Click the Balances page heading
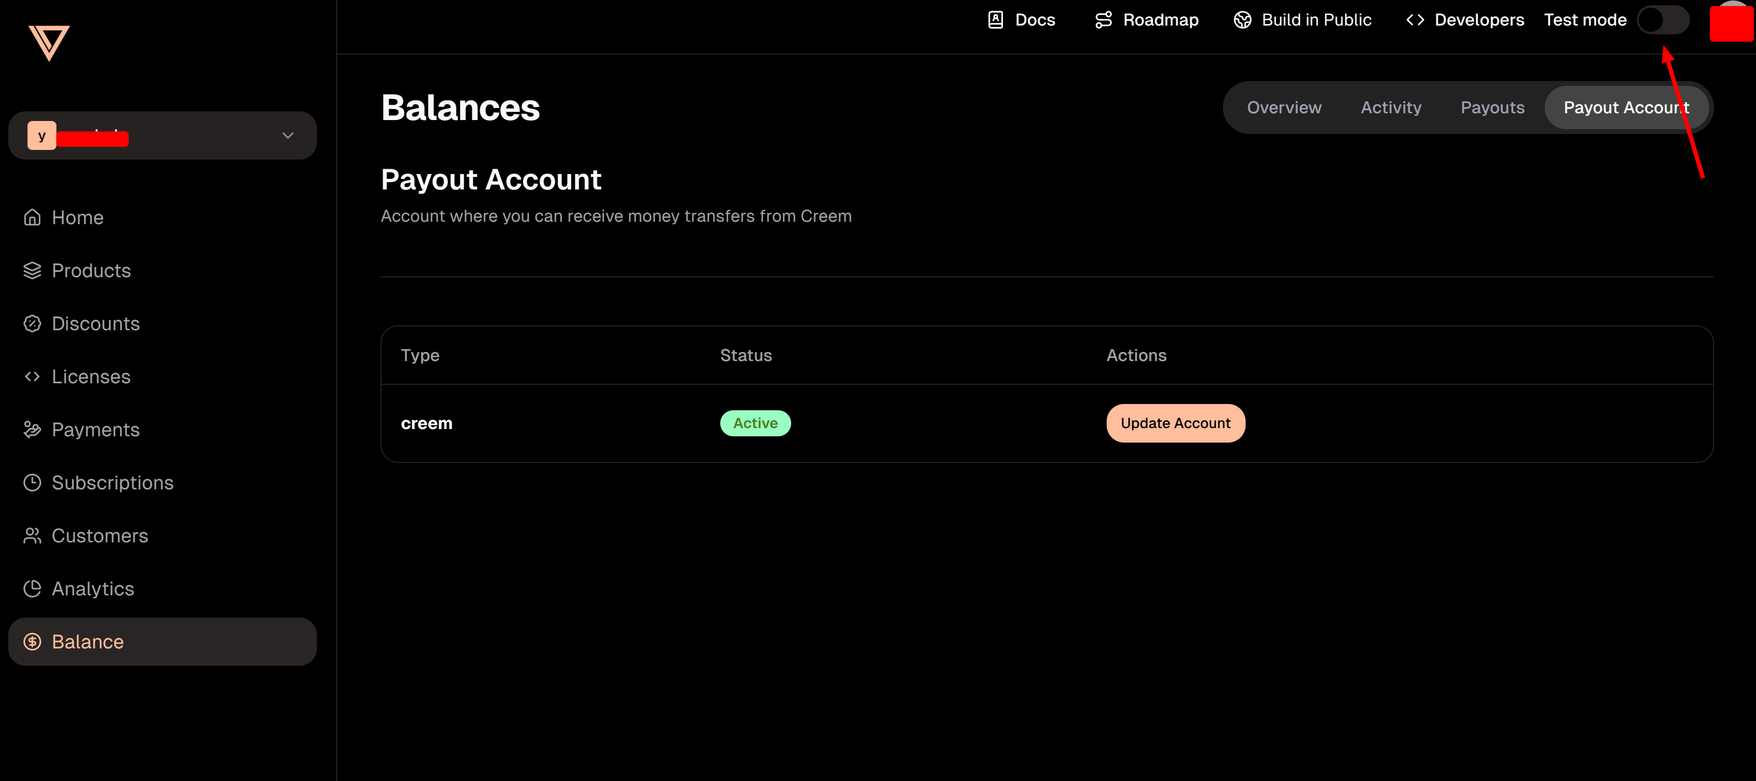1756x781 pixels. coord(460,108)
